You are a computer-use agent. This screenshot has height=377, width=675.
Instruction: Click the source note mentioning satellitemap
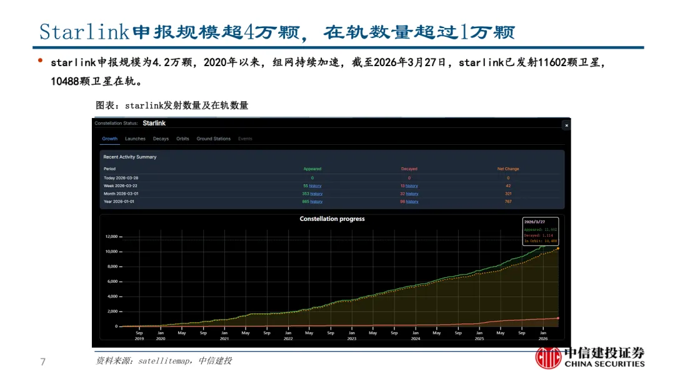coord(164,361)
